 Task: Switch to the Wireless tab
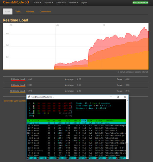(x=30, y=11)
